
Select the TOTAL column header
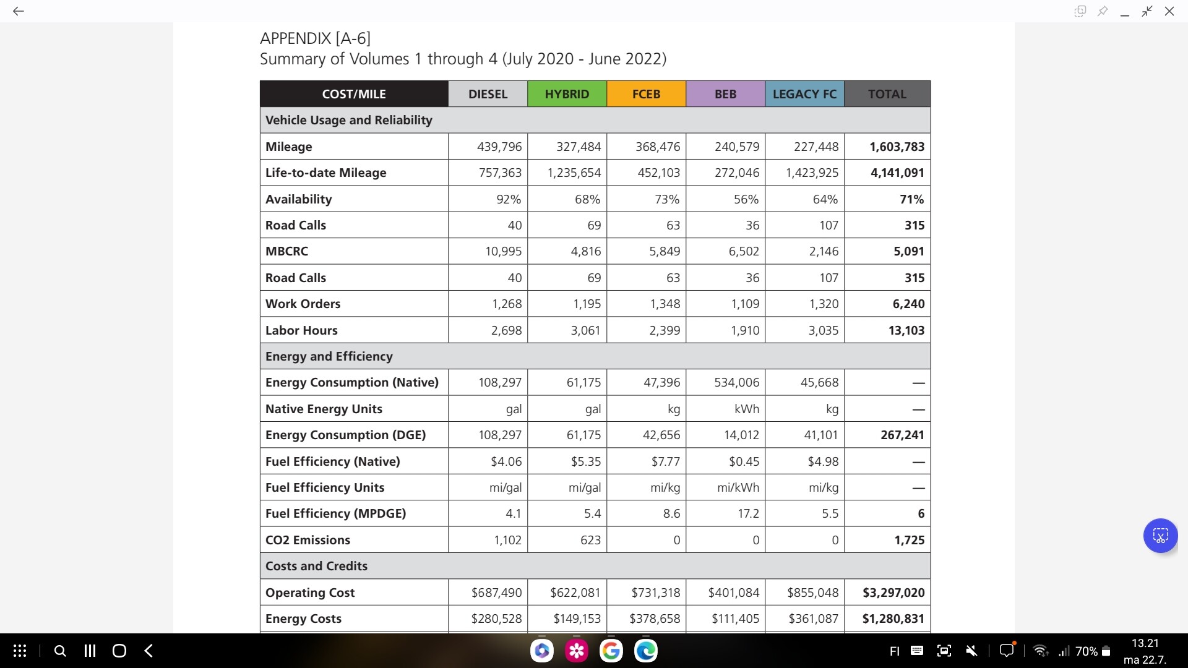tap(887, 94)
